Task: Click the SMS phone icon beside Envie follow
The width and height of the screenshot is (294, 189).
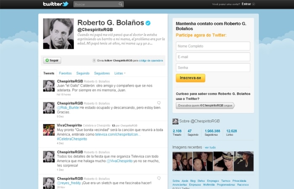Action: pyautogui.click(x=94, y=60)
